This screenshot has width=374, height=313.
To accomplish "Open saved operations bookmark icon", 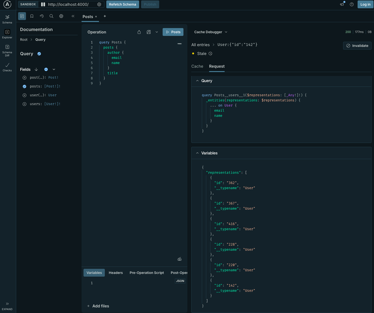I will (32, 16).
